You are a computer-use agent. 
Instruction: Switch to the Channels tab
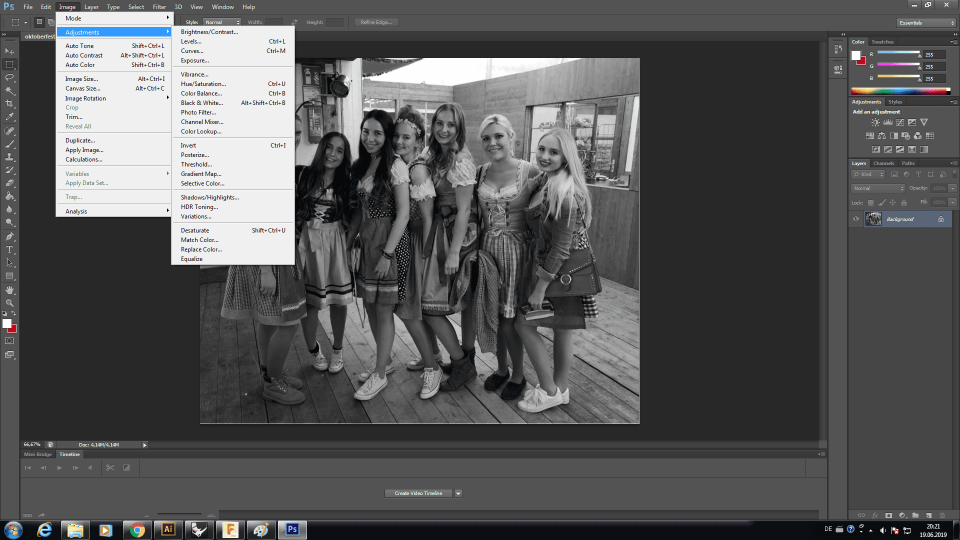click(x=883, y=163)
